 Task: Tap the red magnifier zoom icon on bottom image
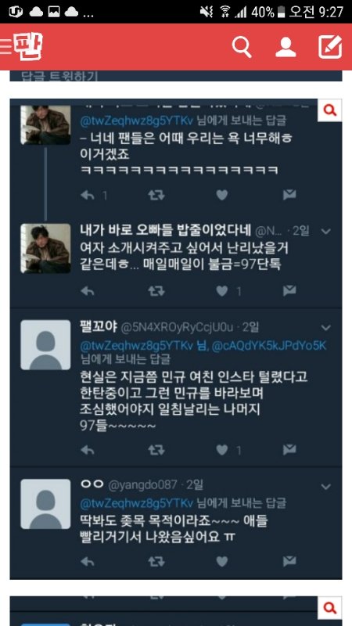pyautogui.click(x=330, y=608)
